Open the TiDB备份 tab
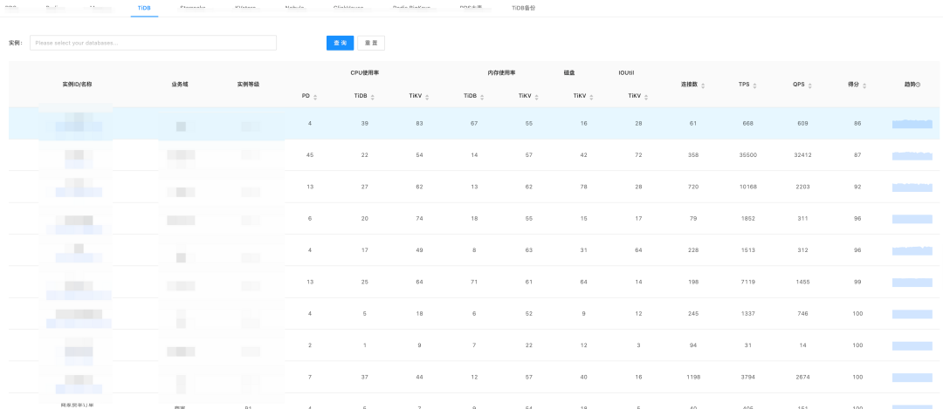 [524, 7]
